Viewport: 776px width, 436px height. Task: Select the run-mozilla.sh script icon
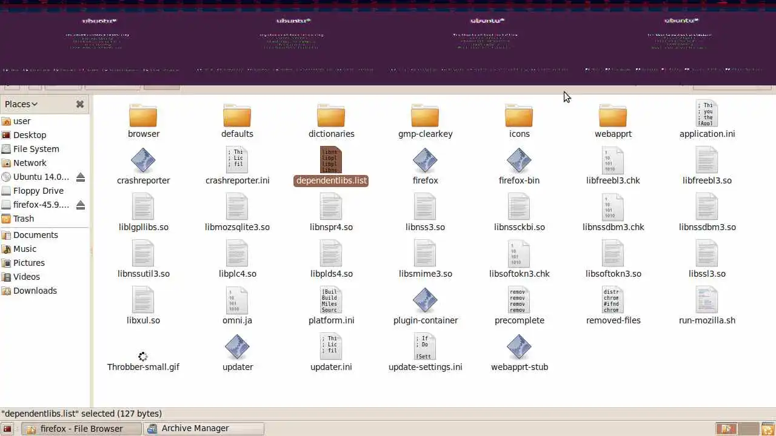[707, 300]
